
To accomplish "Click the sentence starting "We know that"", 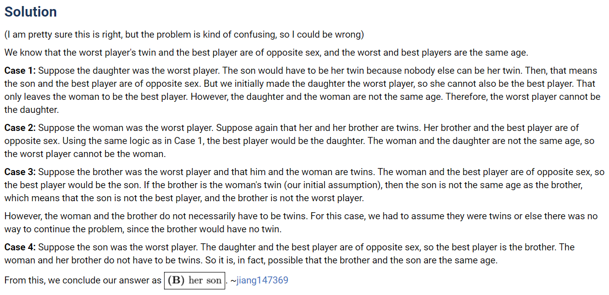I will click(x=266, y=53).
